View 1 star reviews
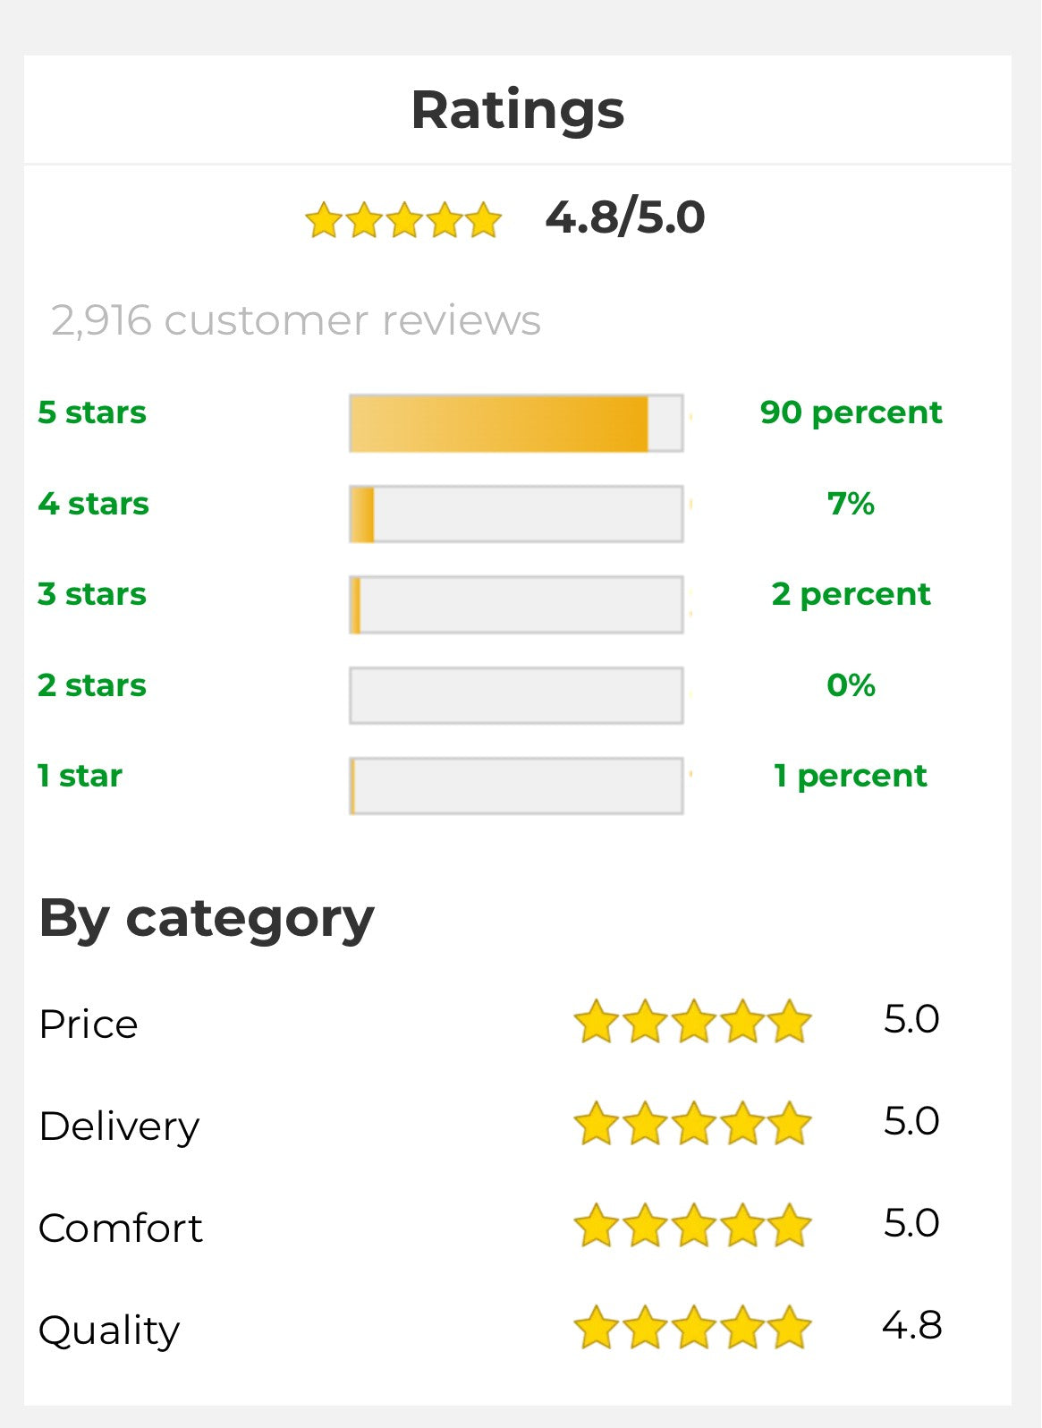The image size is (1042, 1428). pos(80,776)
